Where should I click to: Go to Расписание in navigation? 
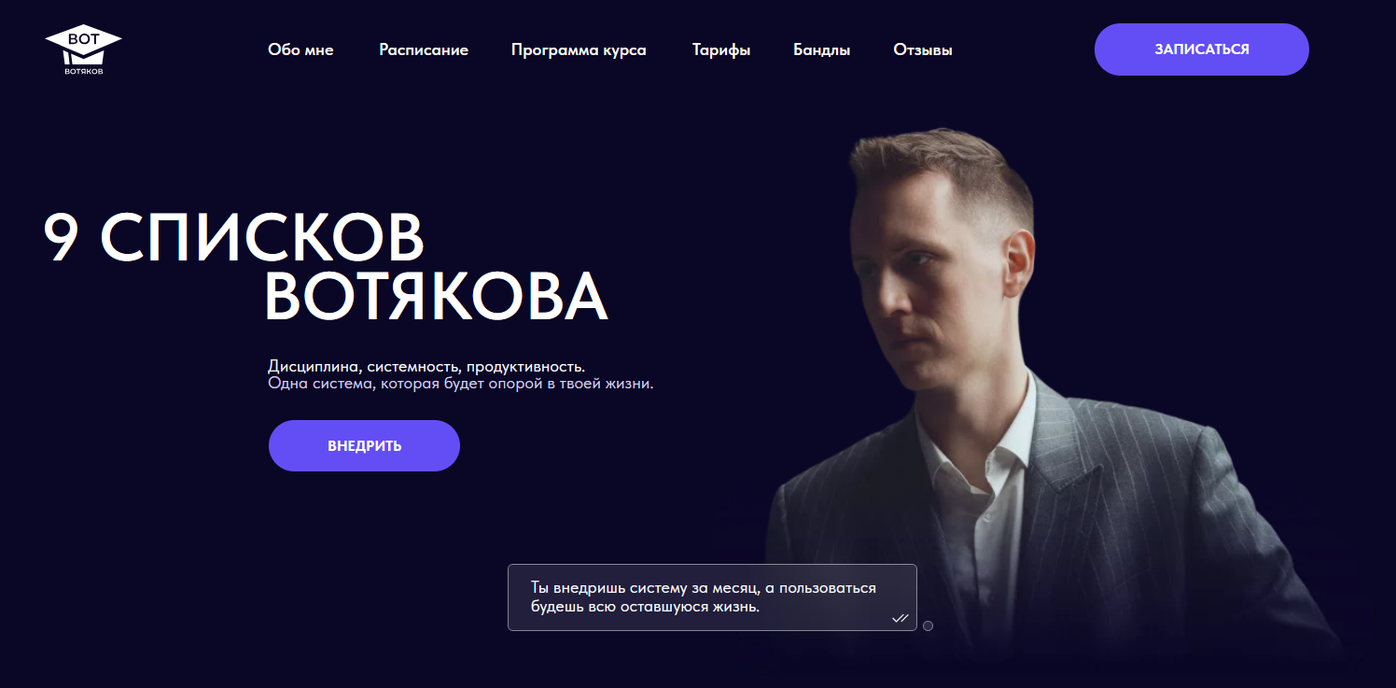point(424,49)
